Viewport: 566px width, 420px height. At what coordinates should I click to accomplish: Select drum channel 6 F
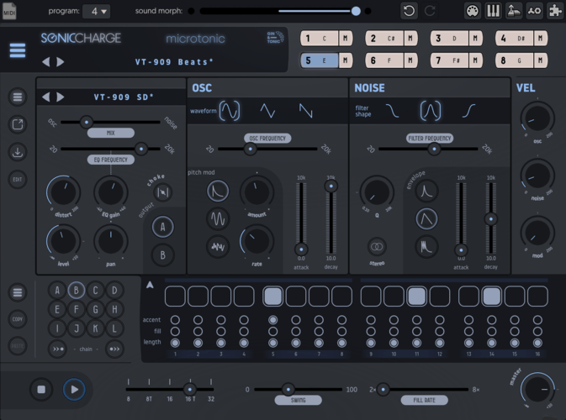point(384,60)
